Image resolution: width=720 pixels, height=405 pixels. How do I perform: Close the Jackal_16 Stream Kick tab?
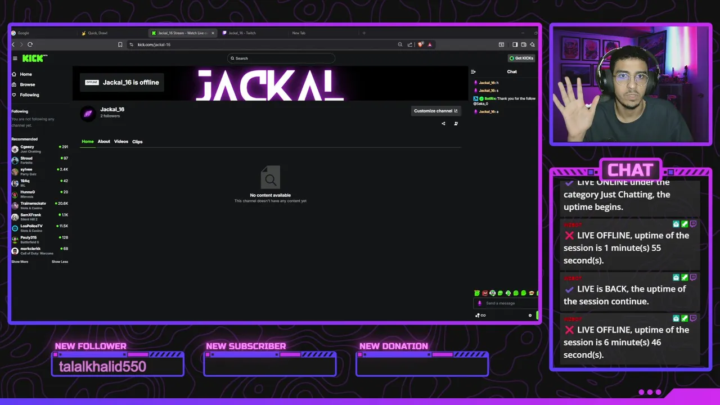point(213,33)
